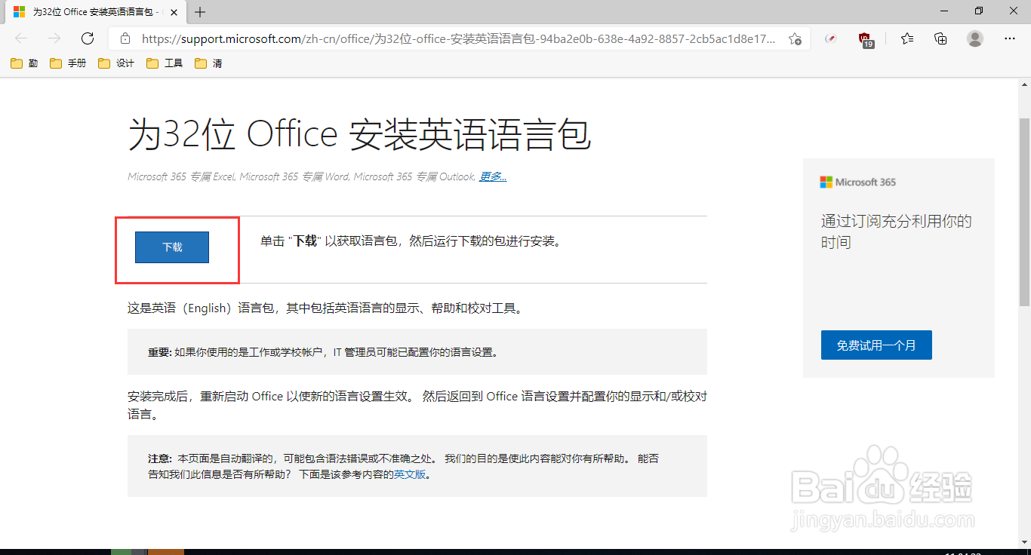Click the 更多... link
Viewport: 1031px width, 555px height.
click(x=493, y=176)
